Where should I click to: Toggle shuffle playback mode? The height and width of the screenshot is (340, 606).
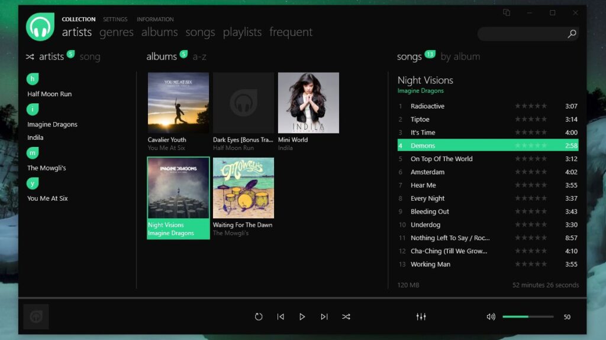346,316
